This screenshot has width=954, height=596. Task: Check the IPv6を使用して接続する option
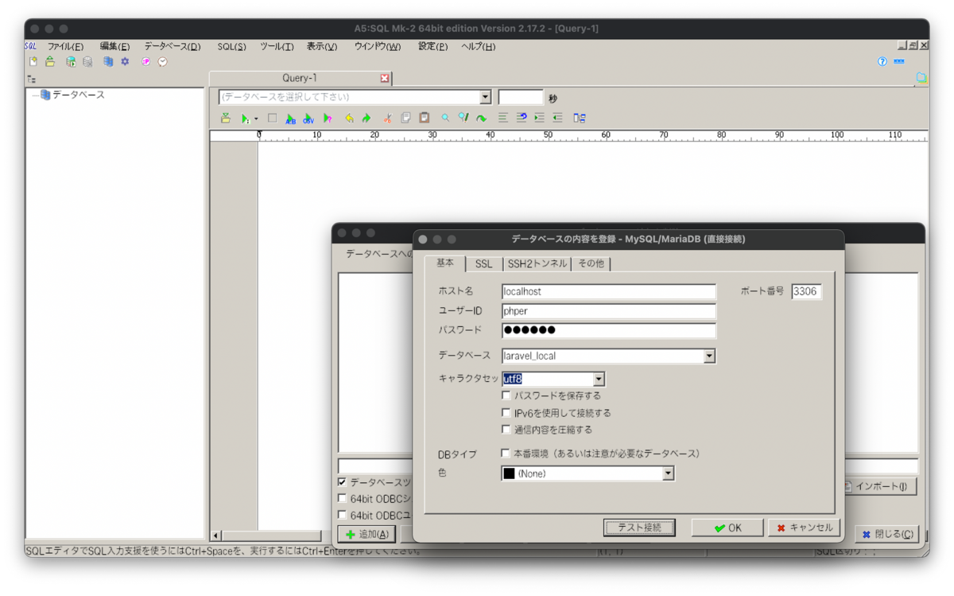(x=506, y=412)
